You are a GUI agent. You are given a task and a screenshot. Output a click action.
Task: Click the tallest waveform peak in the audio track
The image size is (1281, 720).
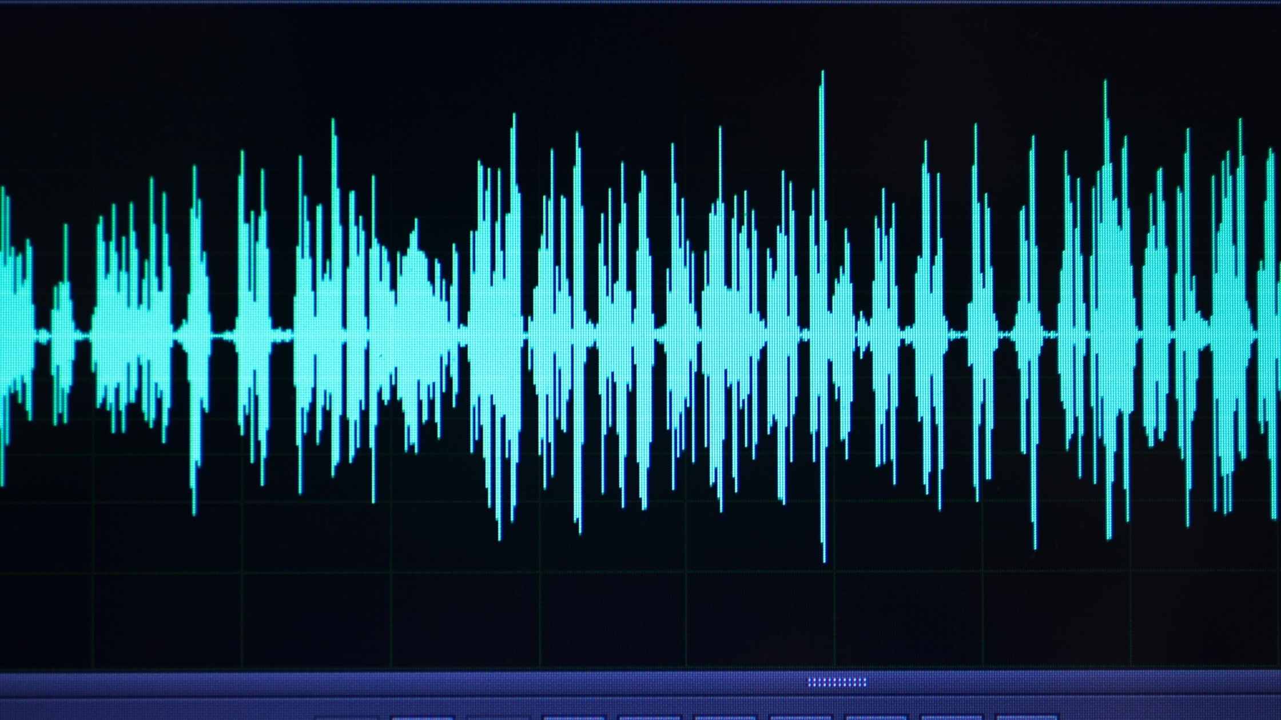(823, 316)
